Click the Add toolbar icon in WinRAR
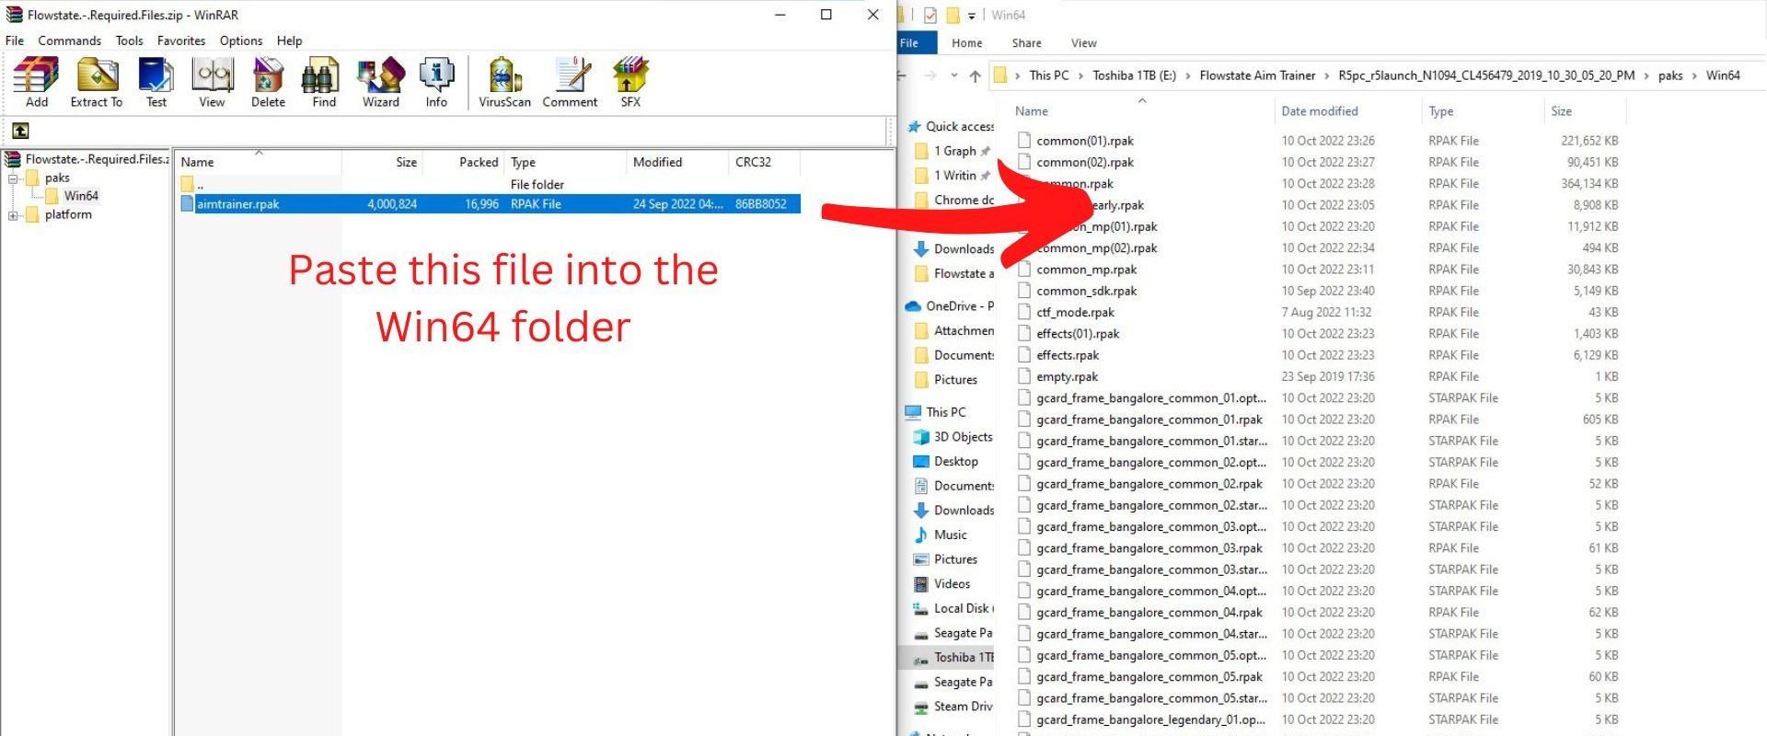 (37, 82)
